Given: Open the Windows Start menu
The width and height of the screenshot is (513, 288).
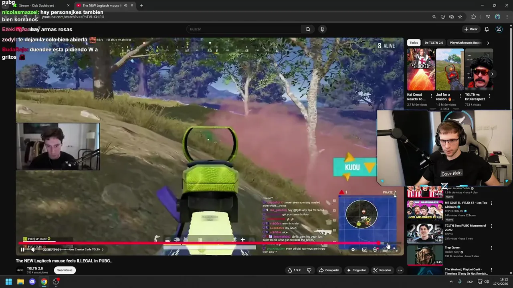Looking at the screenshot, I should coord(8,282).
